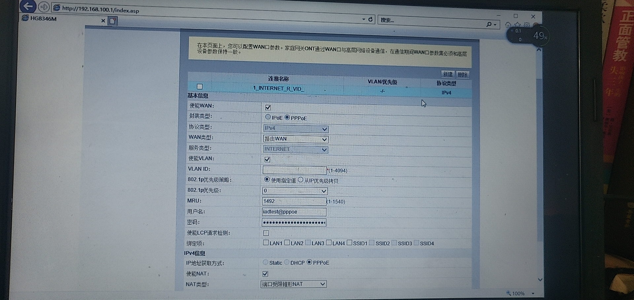Click the page scrollbar down arrow
Screen dimensions: 634x300
540,280
